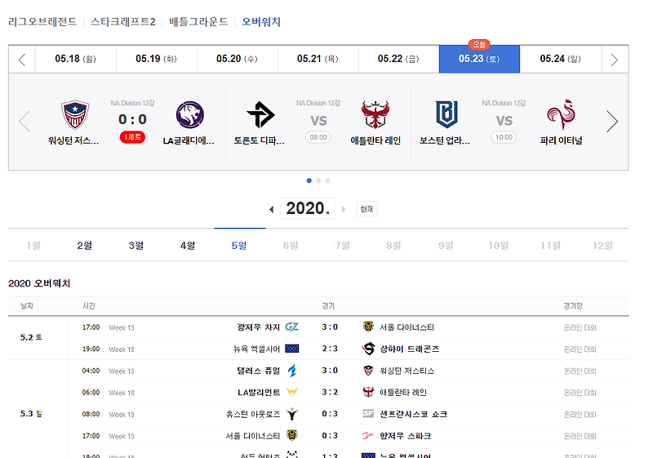This screenshot has height=458, width=653.
Task: Go to previous year arrow beside 2020
Action: click(x=272, y=209)
